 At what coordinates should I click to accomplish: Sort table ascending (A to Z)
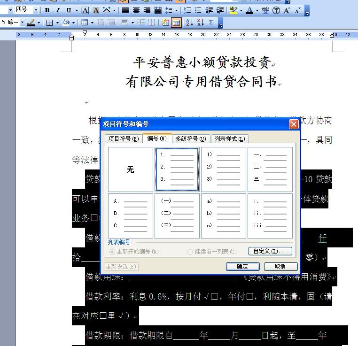coord(189,23)
